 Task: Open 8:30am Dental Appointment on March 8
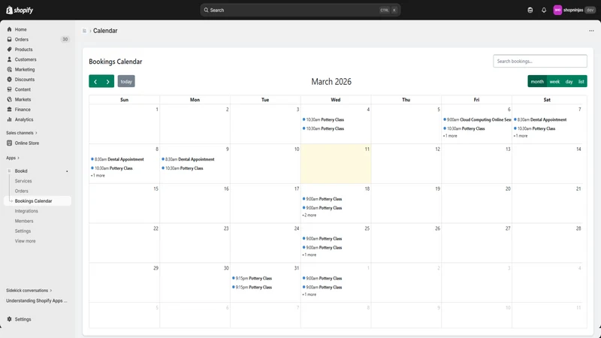[x=118, y=159]
